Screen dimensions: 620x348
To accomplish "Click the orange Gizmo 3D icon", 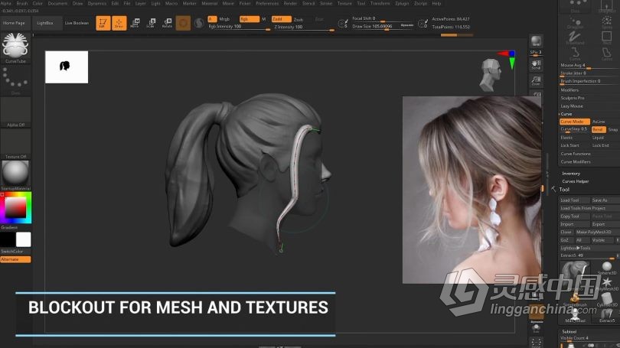I will coord(183,23).
